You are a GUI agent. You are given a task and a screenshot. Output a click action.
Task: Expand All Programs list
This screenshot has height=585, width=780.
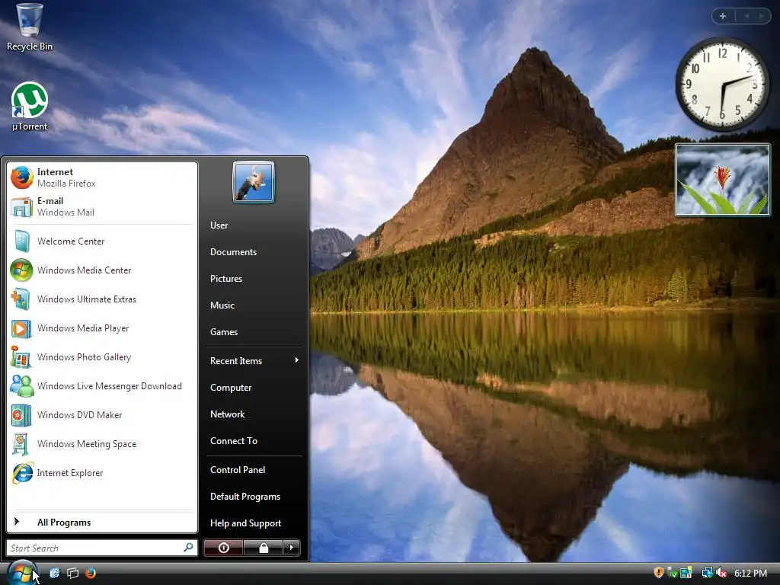click(x=102, y=523)
